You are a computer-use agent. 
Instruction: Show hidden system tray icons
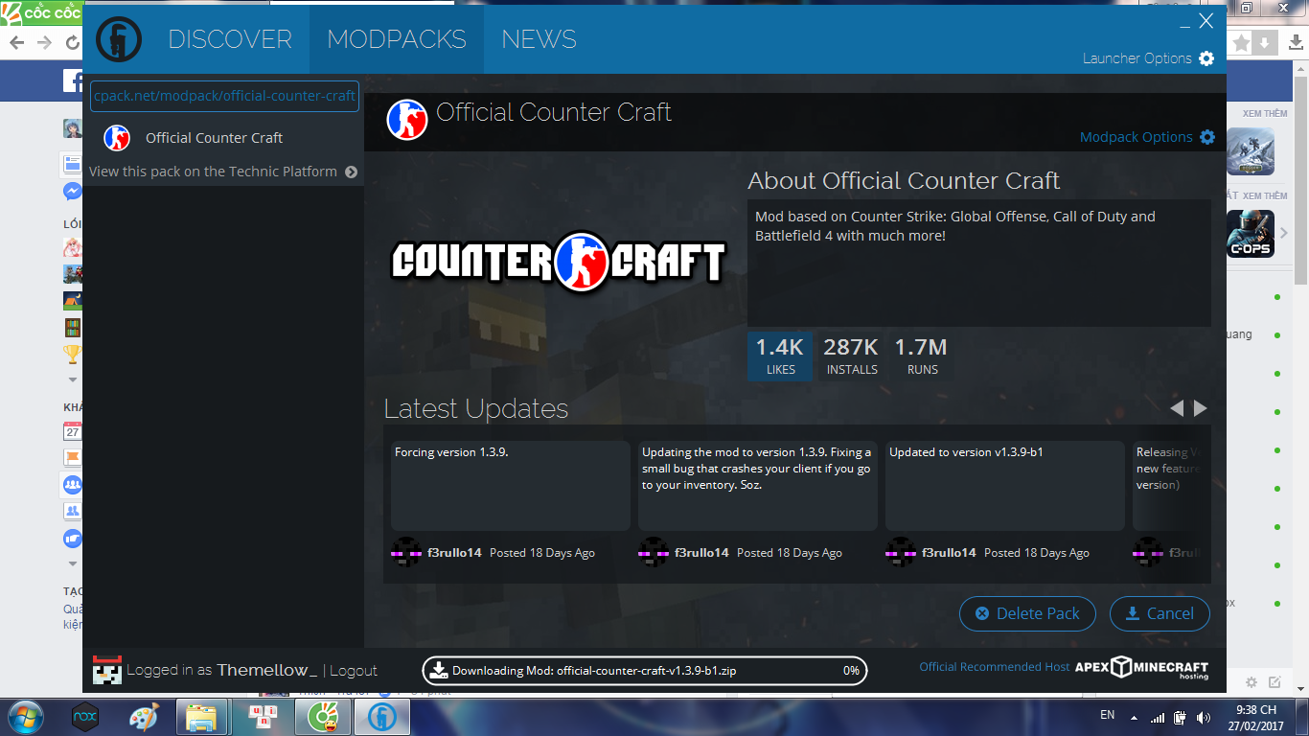[x=1135, y=718]
